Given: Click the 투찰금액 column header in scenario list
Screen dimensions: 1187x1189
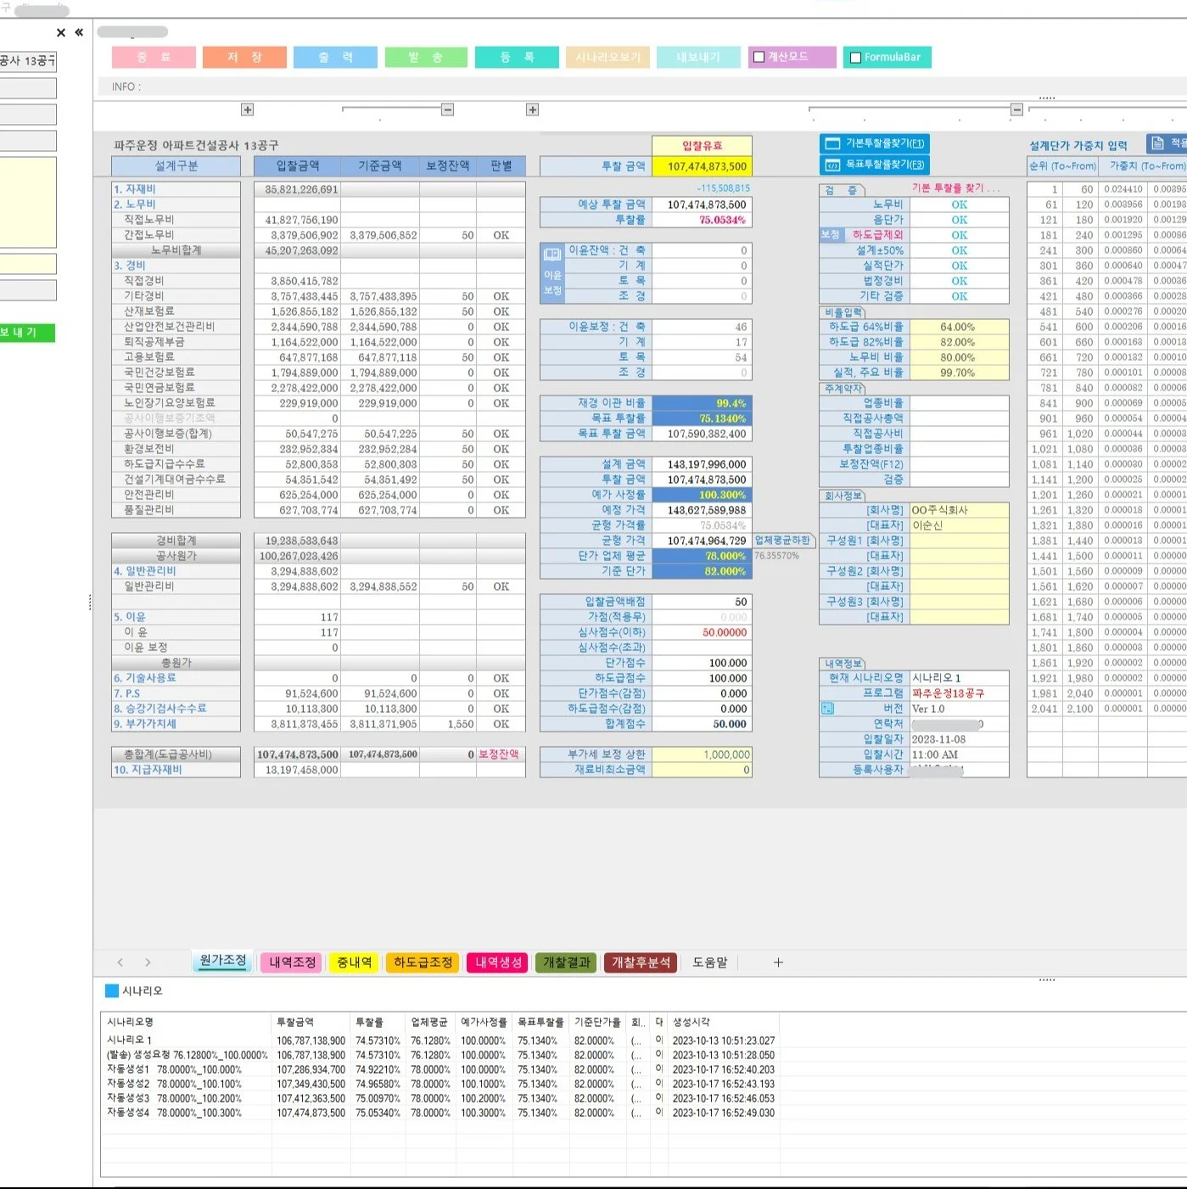Looking at the screenshot, I should pyautogui.click(x=310, y=1022).
